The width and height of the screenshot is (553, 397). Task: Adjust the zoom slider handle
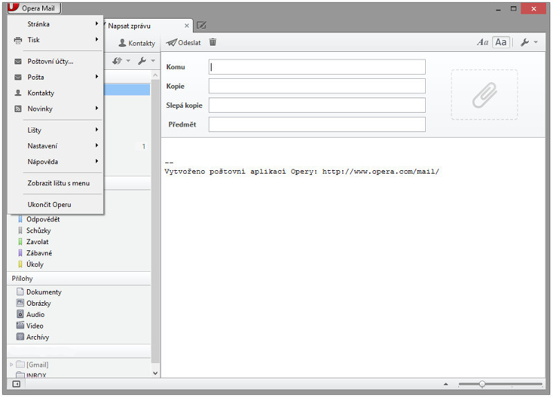[482, 384]
